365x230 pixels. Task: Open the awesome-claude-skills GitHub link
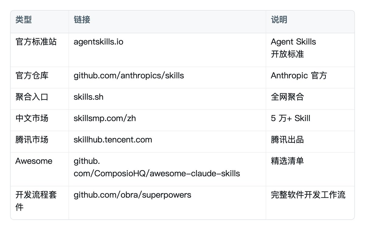click(x=157, y=167)
